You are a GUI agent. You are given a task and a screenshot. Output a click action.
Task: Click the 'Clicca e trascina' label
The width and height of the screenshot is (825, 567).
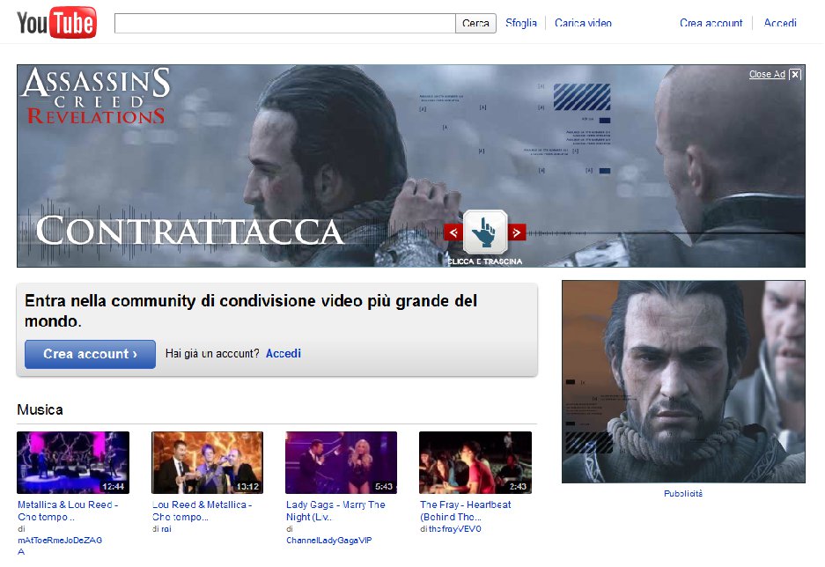[484, 261]
